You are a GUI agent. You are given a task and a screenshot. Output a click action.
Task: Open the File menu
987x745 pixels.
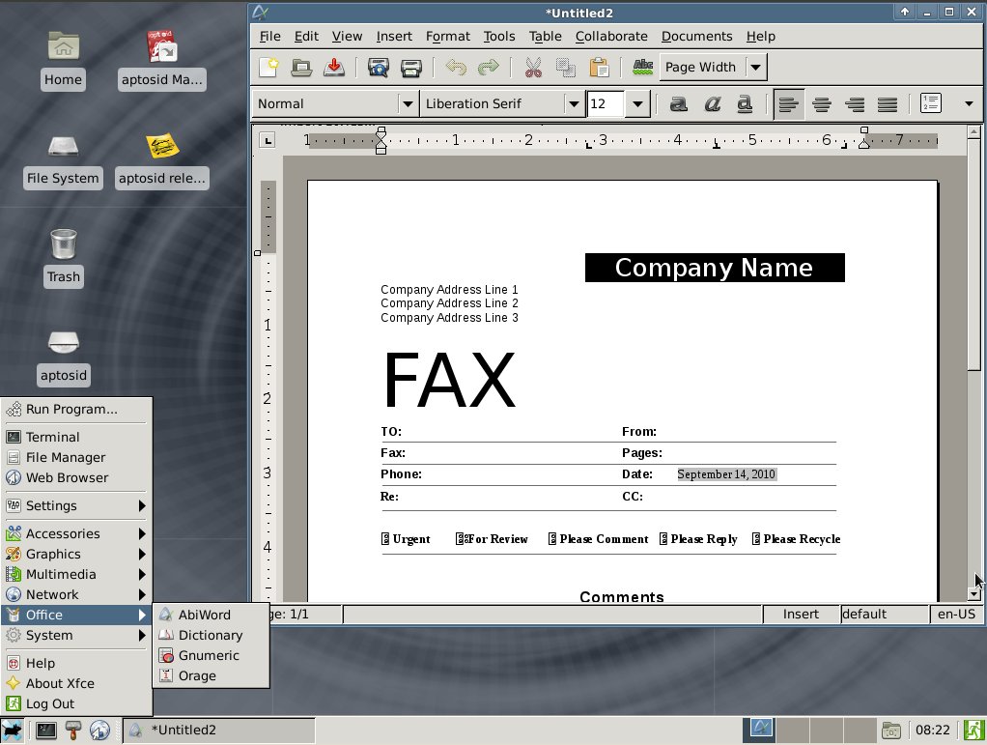[x=270, y=36]
